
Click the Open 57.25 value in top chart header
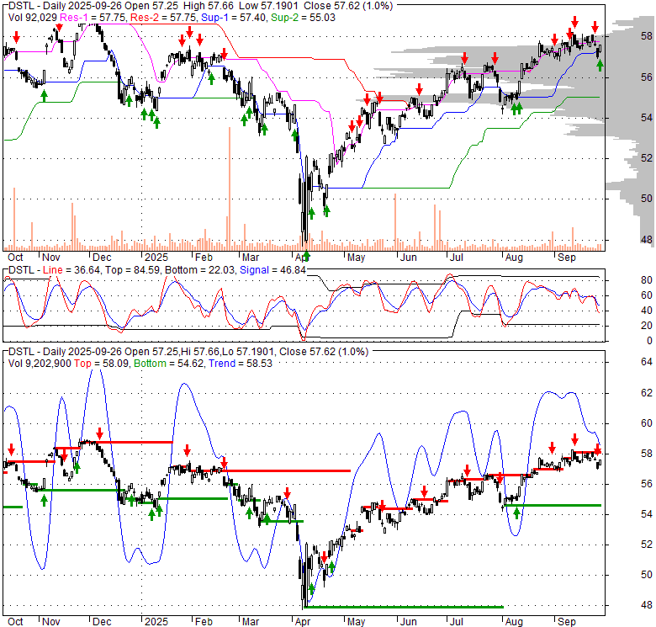tap(151, 6)
